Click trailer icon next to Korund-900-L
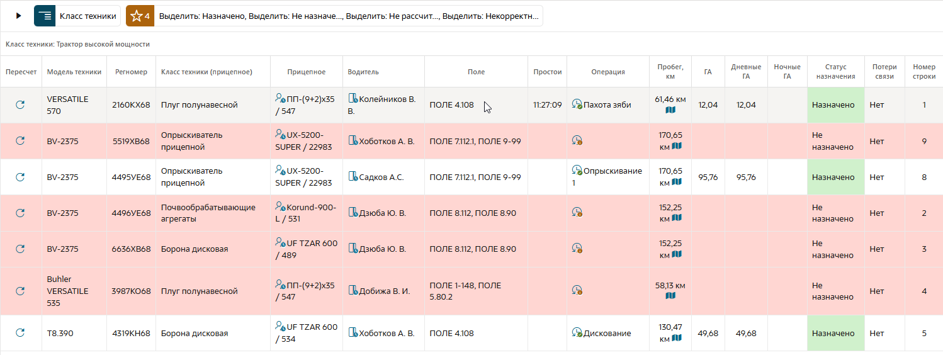This screenshot has width=943, height=355. click(280, 206)
